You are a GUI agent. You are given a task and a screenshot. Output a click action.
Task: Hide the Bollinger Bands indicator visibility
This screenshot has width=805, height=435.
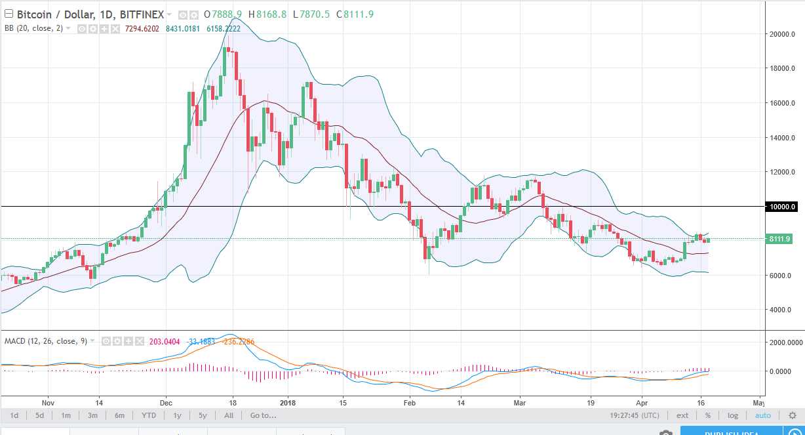point(83,29)
